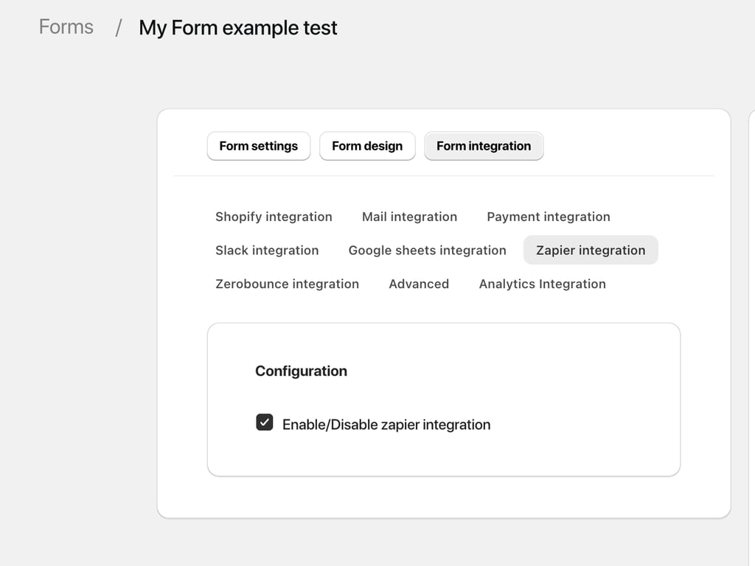Select the Zapier integration tab
This screenshot has width=755, height=566.
(591, 251)
